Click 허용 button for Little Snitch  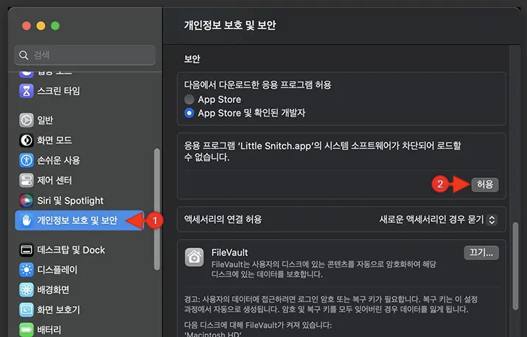pos(485,185)
